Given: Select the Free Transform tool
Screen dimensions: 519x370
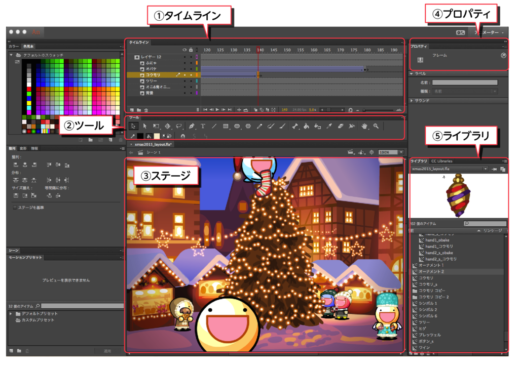Looking at the screenshot, I should coord(156,126).
